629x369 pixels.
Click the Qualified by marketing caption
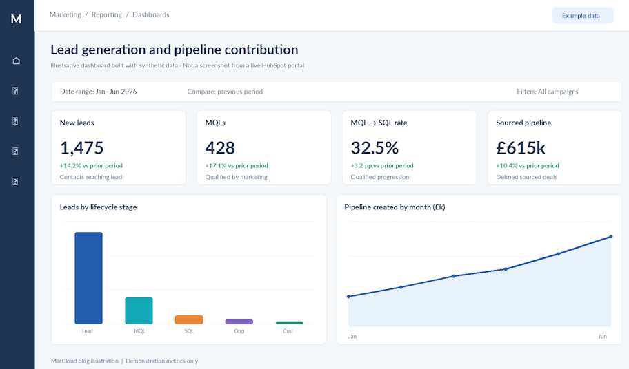tap(237, 177)
